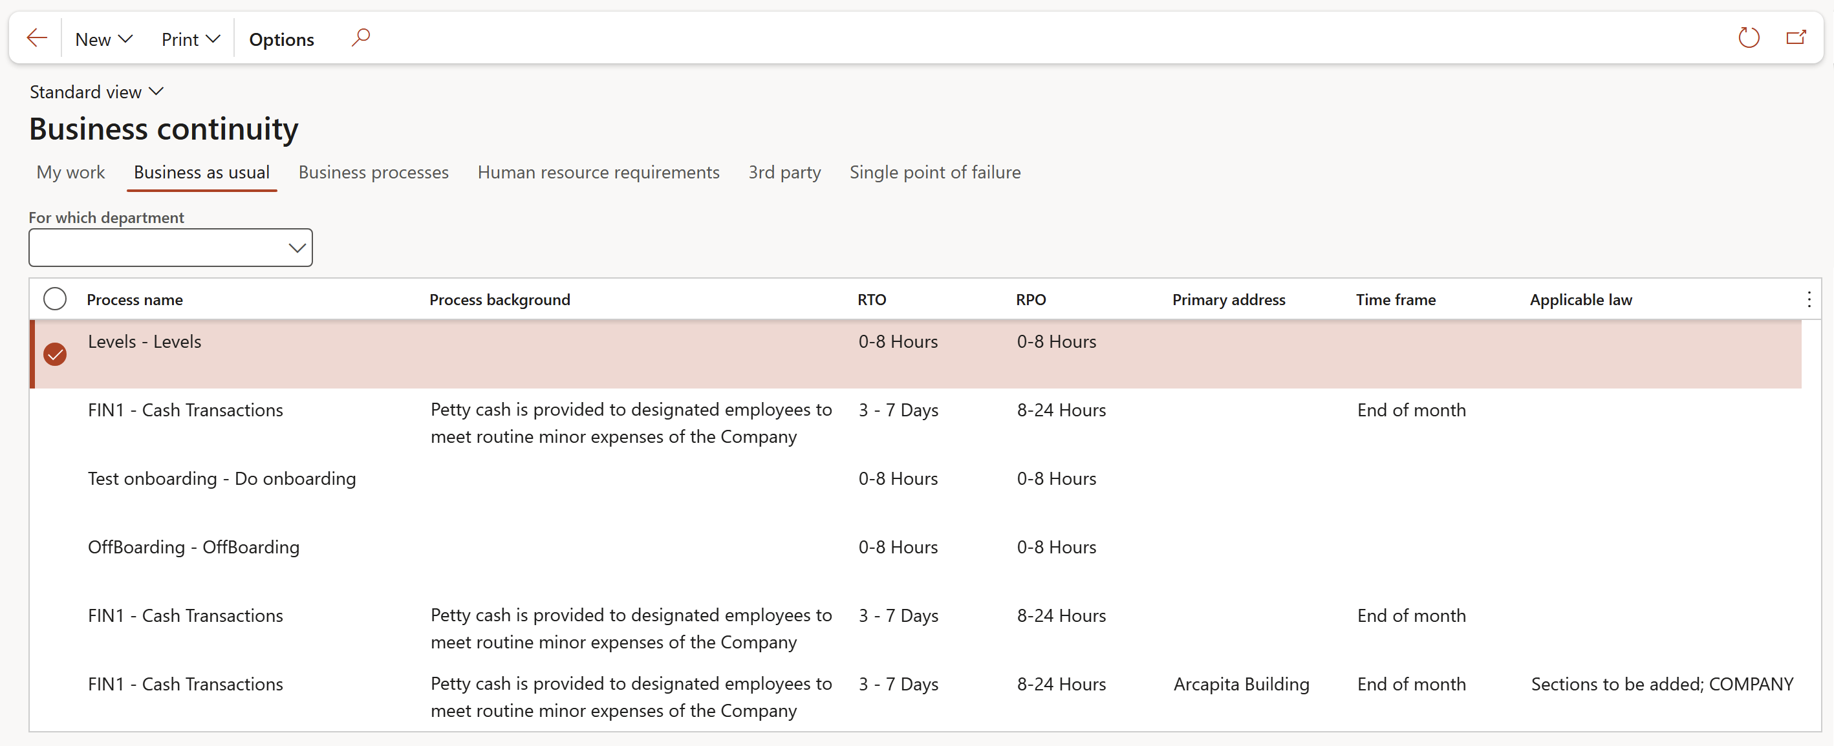Select Single point of failure tab

pyautogui.click(x=934, y=172)
